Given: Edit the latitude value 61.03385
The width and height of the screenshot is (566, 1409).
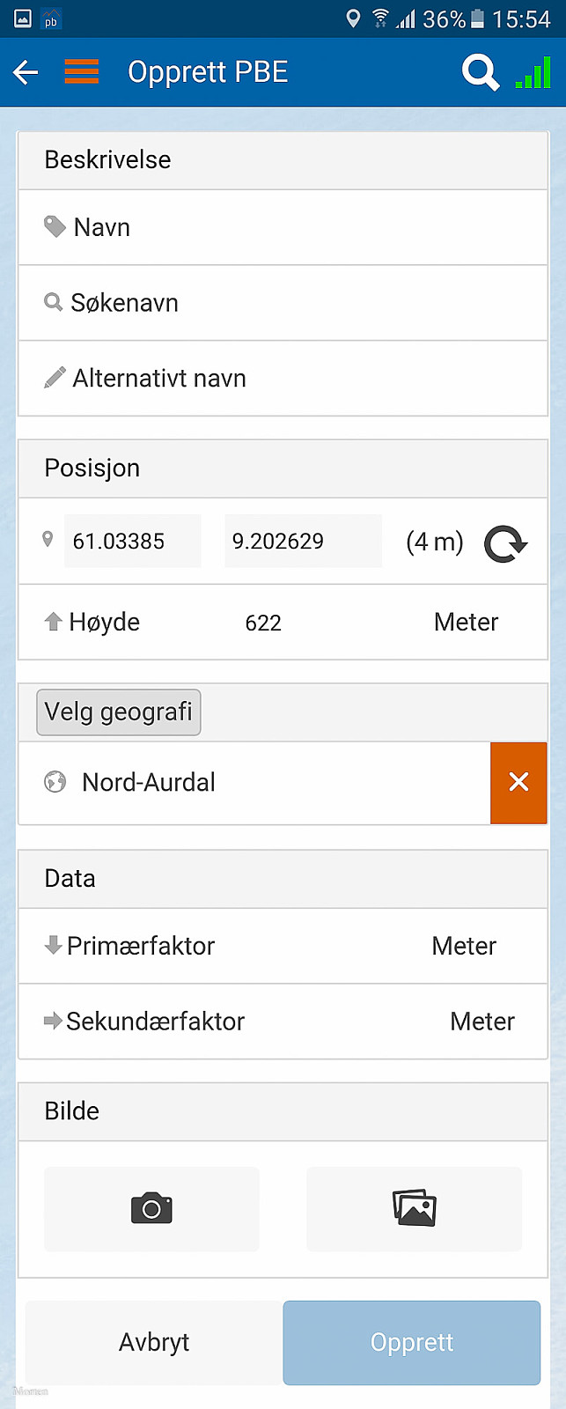Looking at the screenshot, I should 133,541.
